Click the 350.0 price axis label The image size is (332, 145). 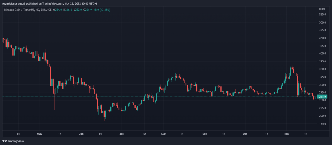pyautogui.click(x=322, y=69)
